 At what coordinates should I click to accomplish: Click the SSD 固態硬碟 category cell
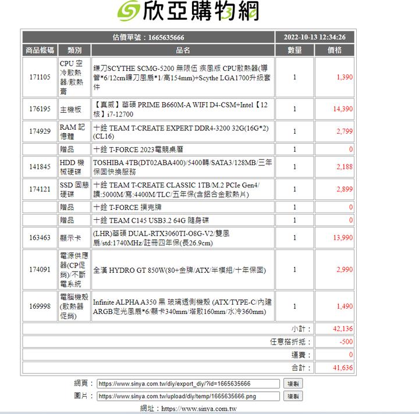tap(74, 189)
